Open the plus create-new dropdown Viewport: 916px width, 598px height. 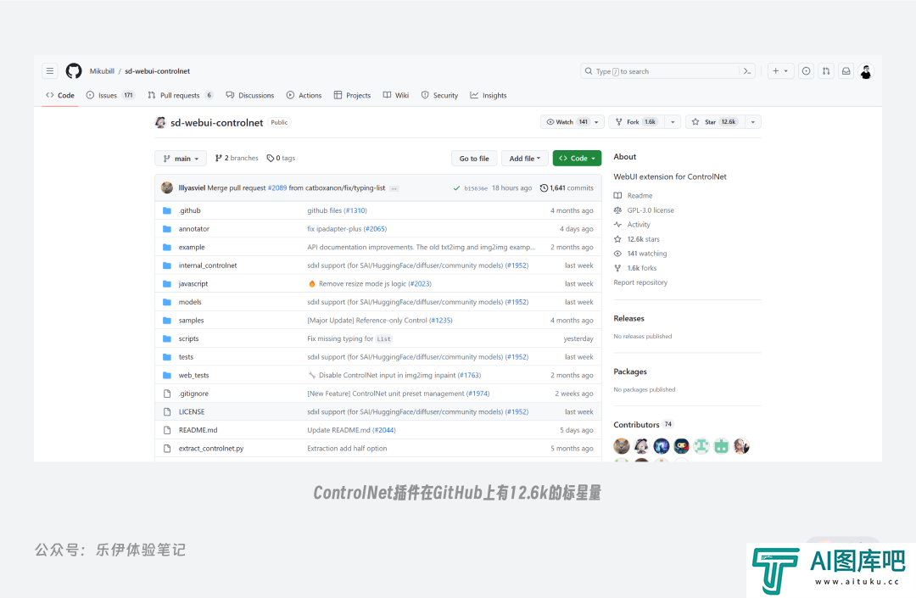(780, 71)
